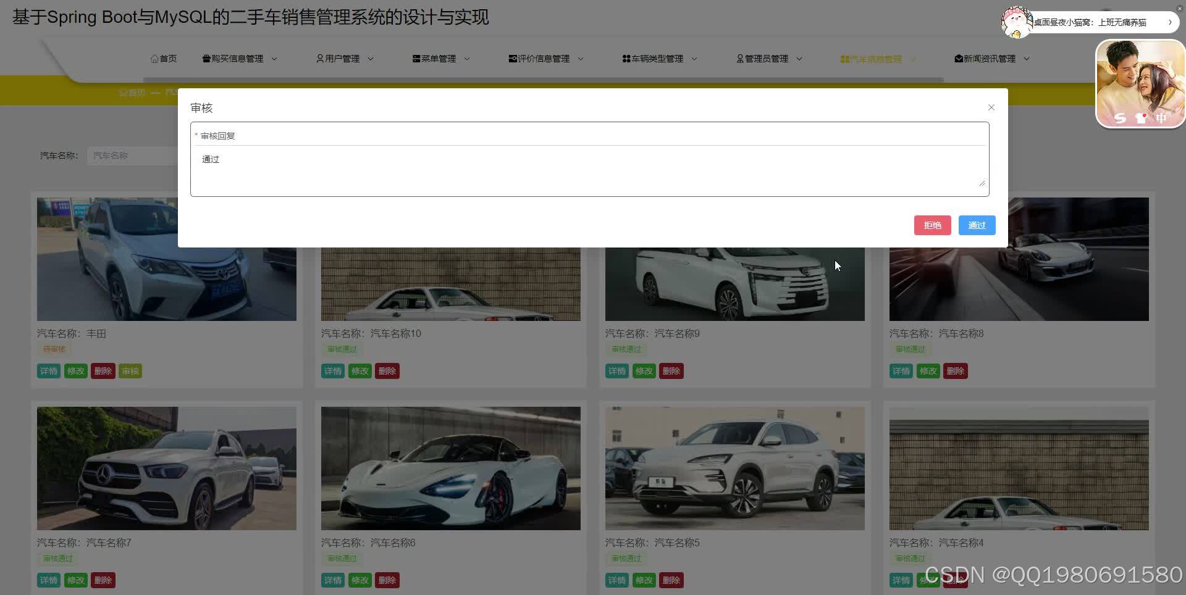Click the evaluation icon on 评价信息管理
The height and width of the screenshot is (595, 1186).
click(x=513, y=58)
